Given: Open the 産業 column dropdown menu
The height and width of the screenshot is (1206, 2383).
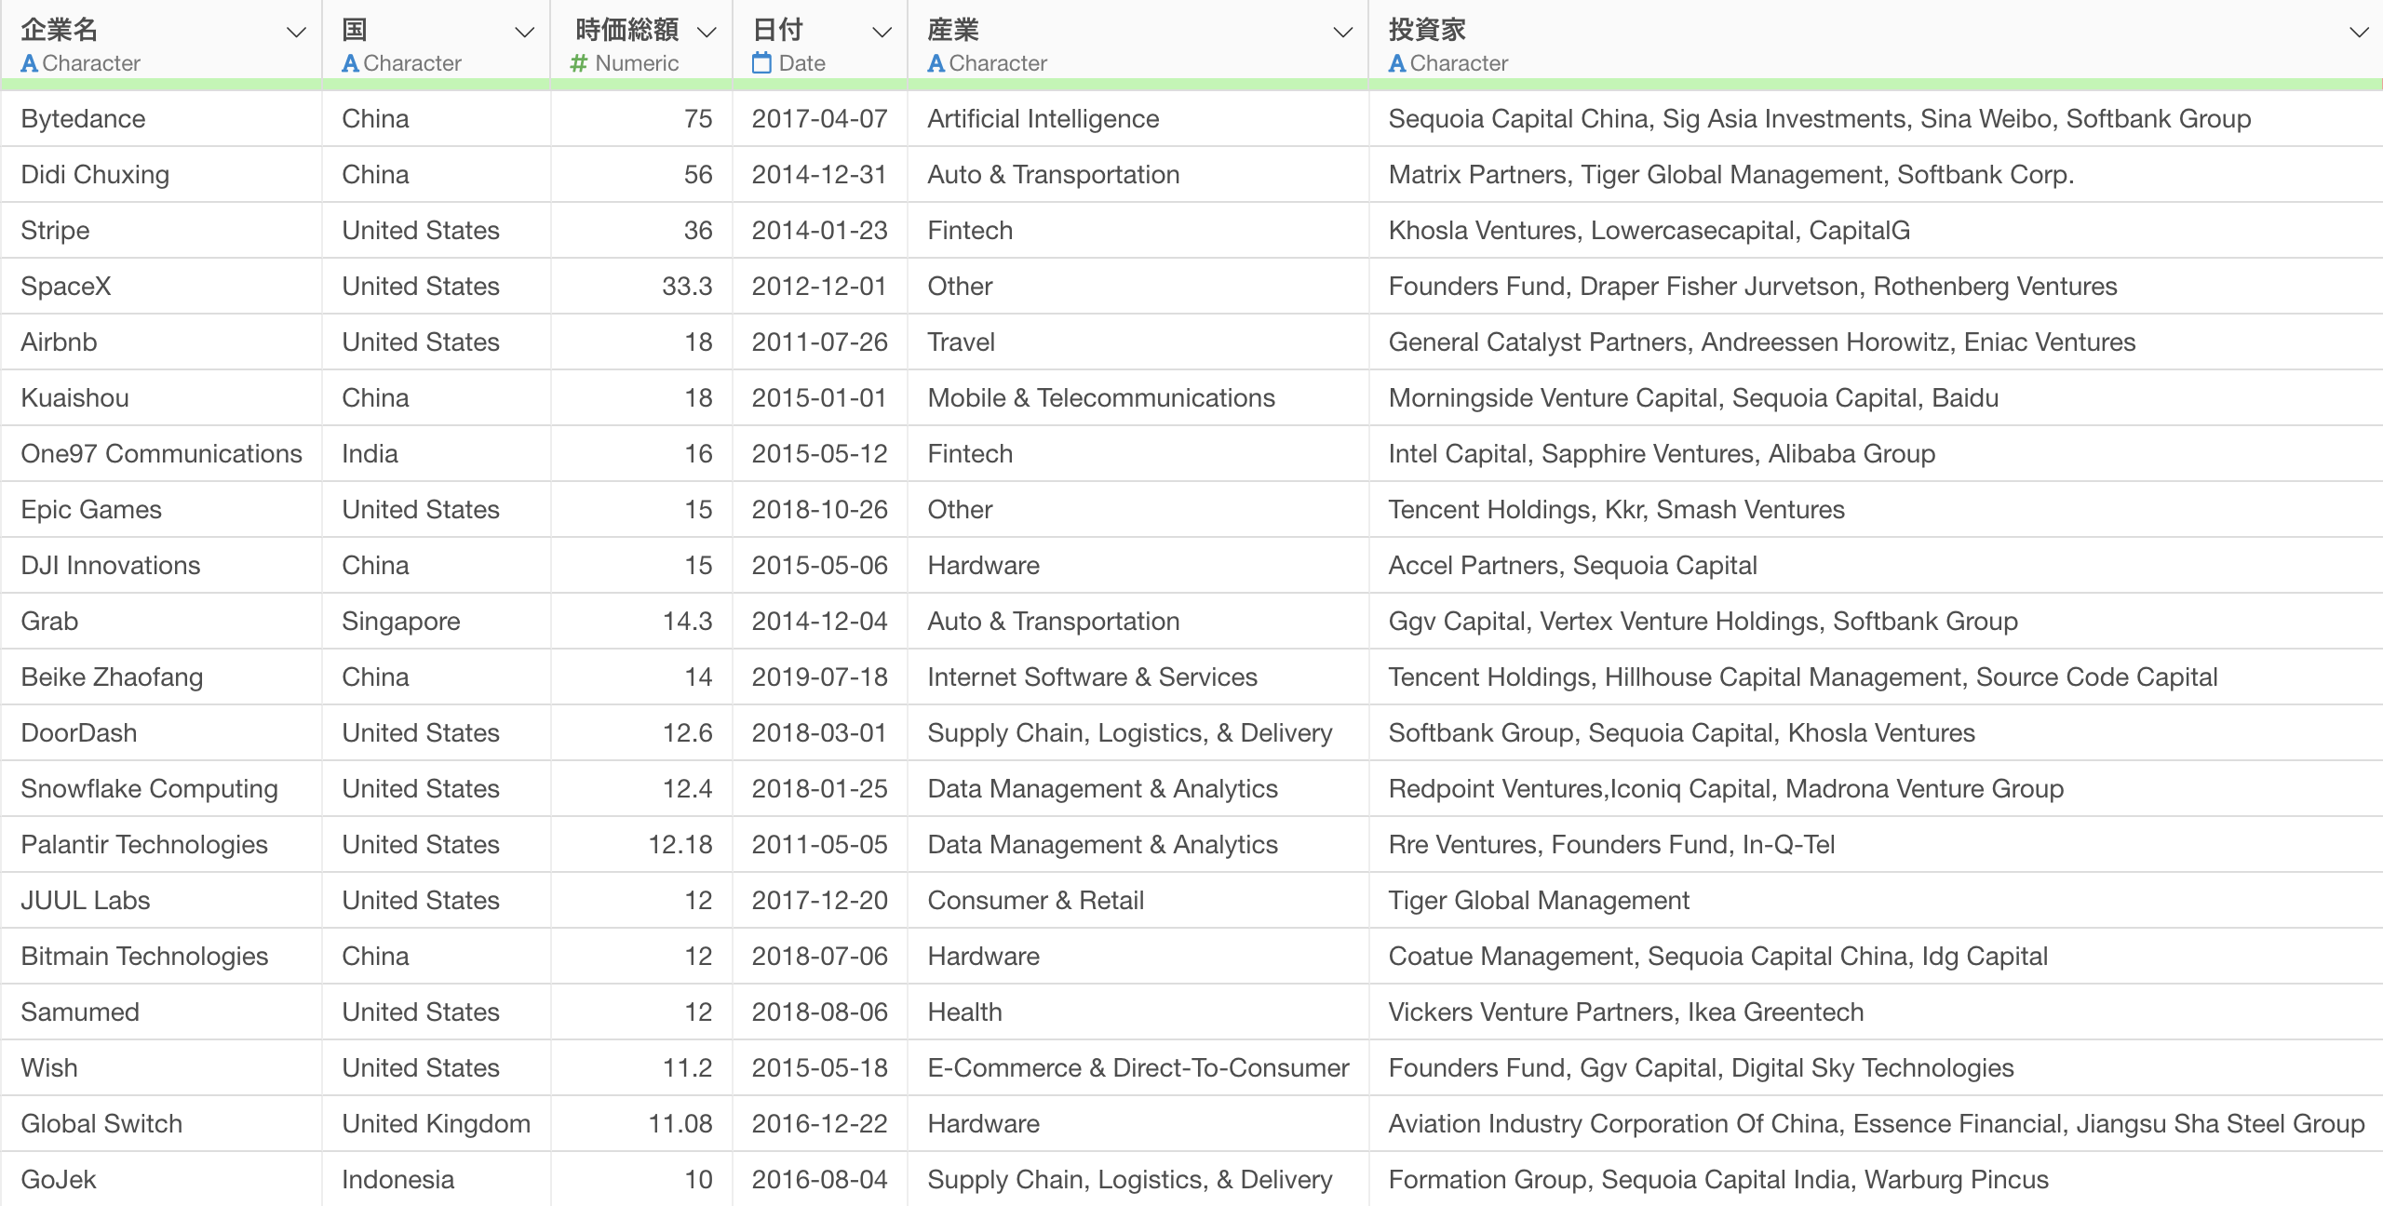Looking at the screenshot, I should [1343, 33].
